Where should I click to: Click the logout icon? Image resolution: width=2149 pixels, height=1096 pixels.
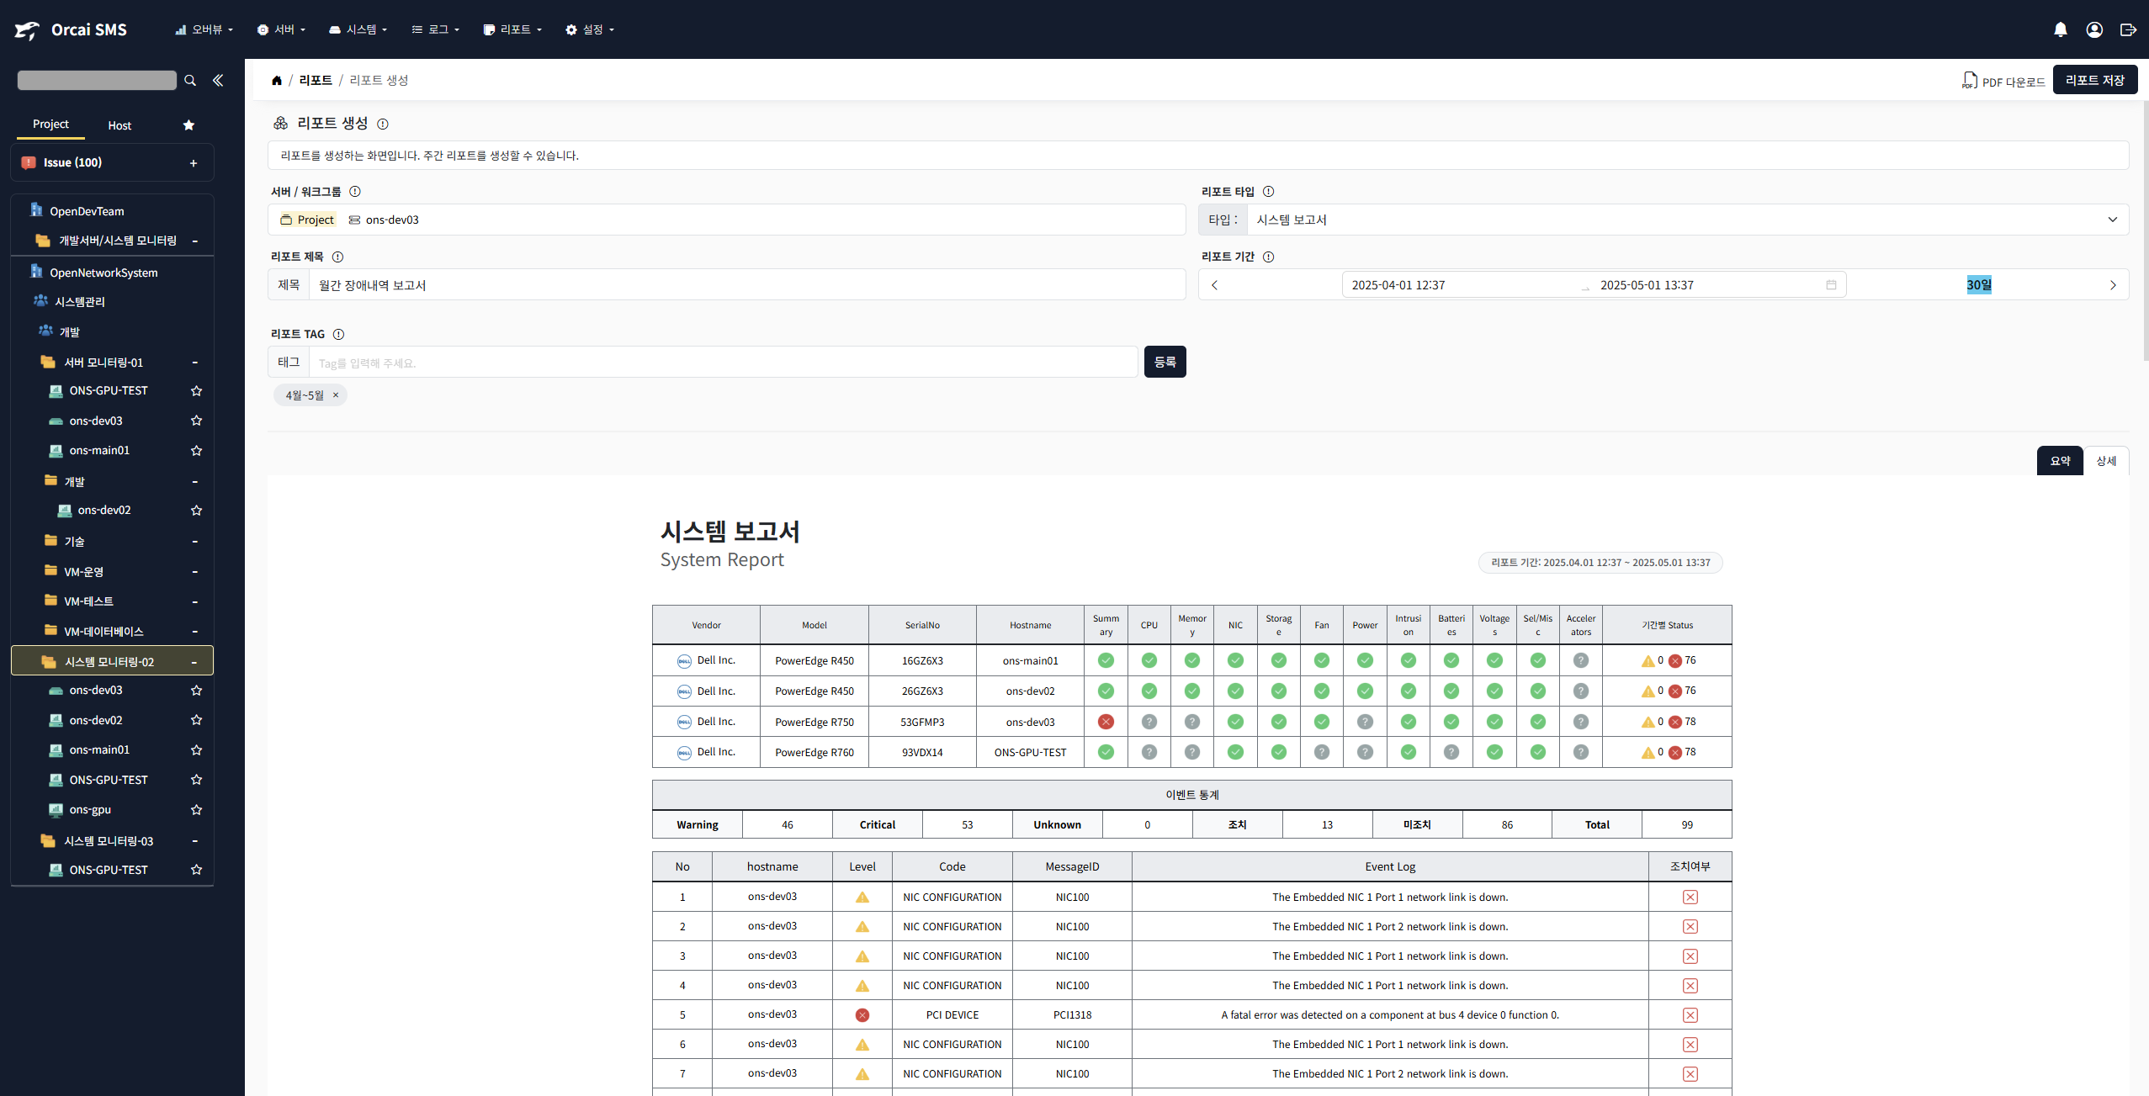tap(2128, 29)
